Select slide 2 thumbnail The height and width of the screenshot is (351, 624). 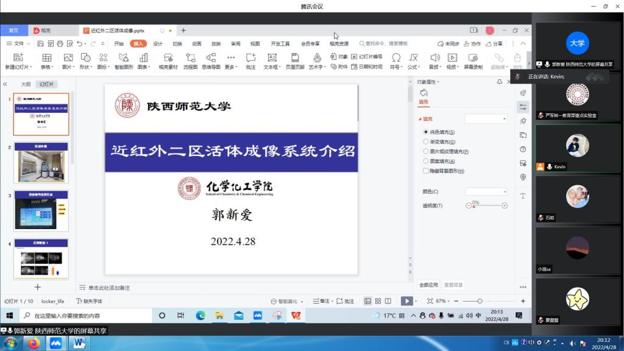click(x=41, y=163)
